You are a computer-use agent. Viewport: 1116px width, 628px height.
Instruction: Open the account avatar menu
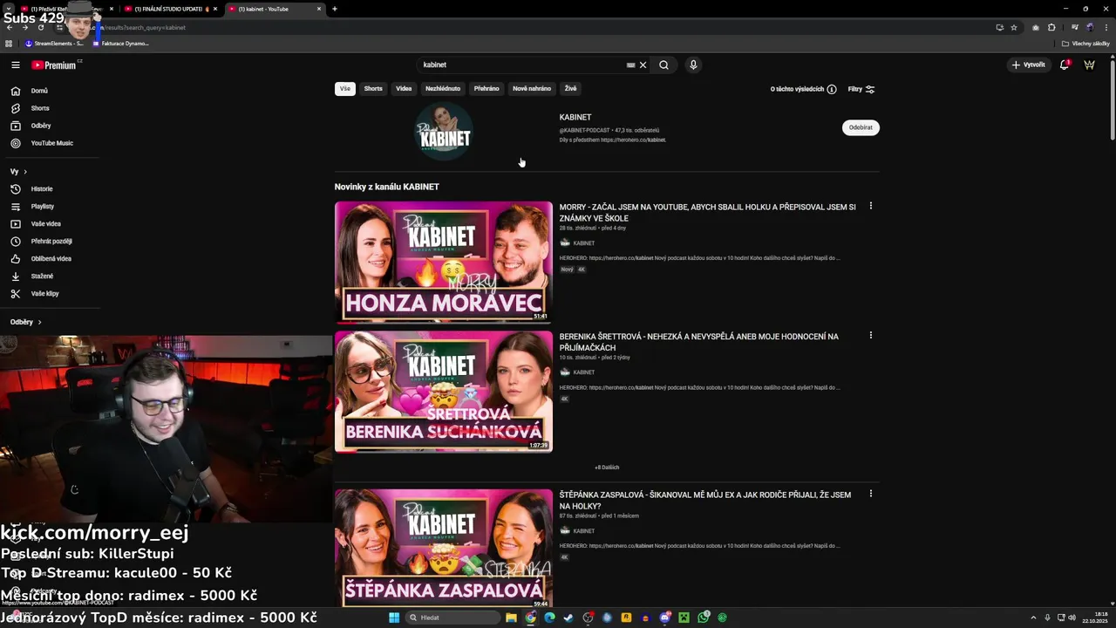(x=1089, y=65)
